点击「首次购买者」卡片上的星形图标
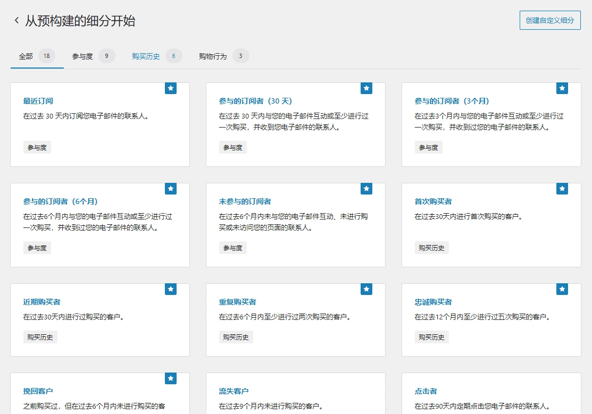 (562, 189)
